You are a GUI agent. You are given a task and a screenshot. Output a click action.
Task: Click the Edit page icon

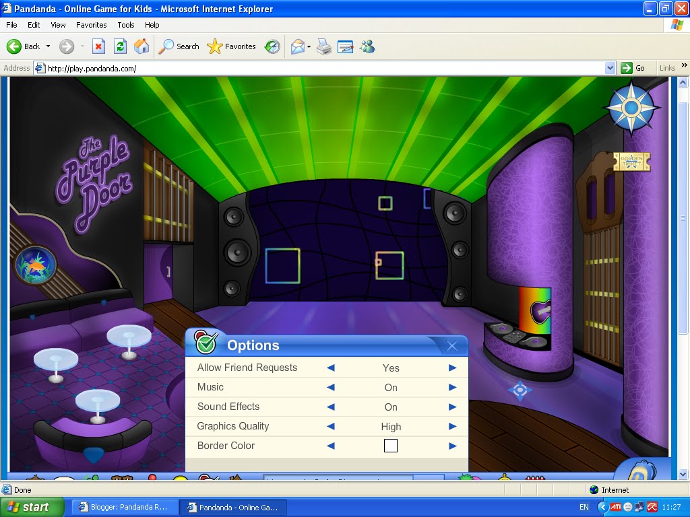tap(346, 46)
